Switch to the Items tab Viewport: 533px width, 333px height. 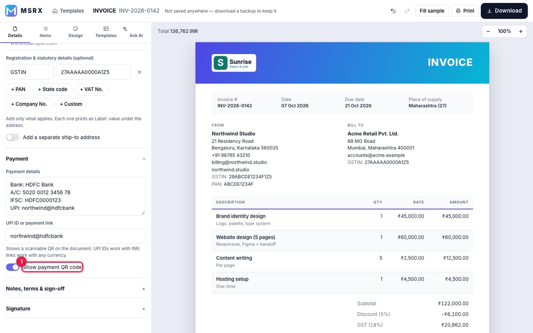tap(45, 32)
